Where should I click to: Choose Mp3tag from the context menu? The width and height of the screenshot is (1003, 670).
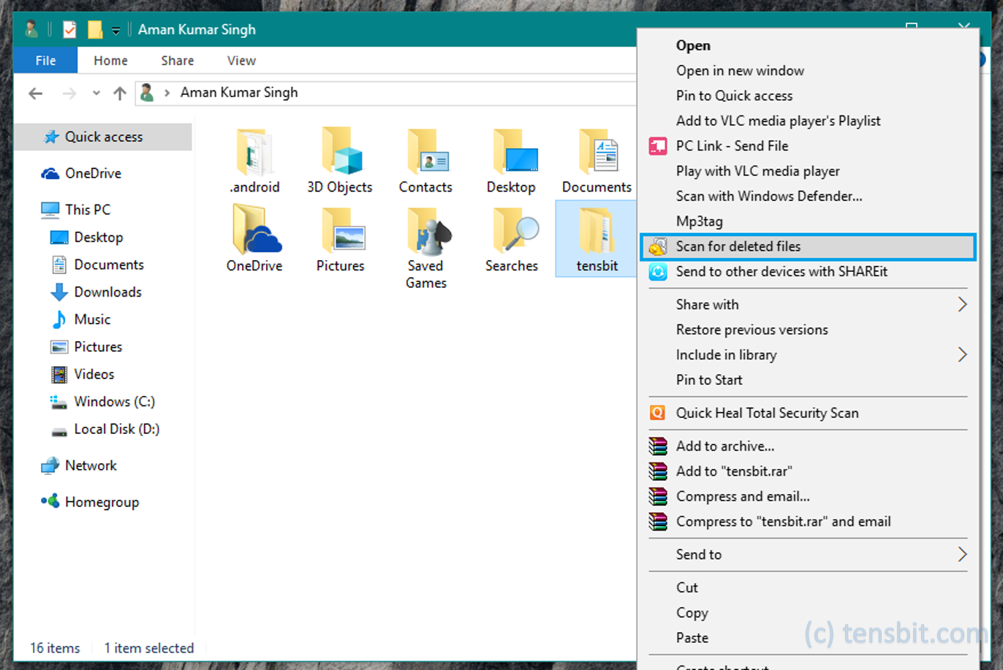point(699,221)
